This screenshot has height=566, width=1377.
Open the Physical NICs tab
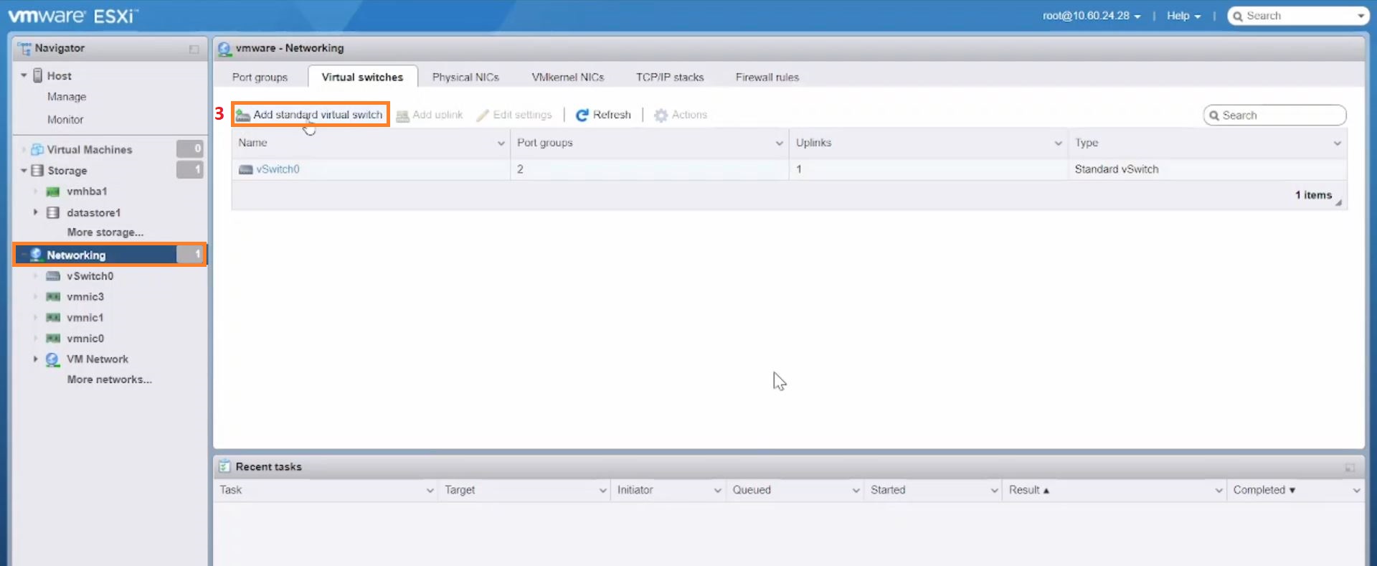(465, 77)
